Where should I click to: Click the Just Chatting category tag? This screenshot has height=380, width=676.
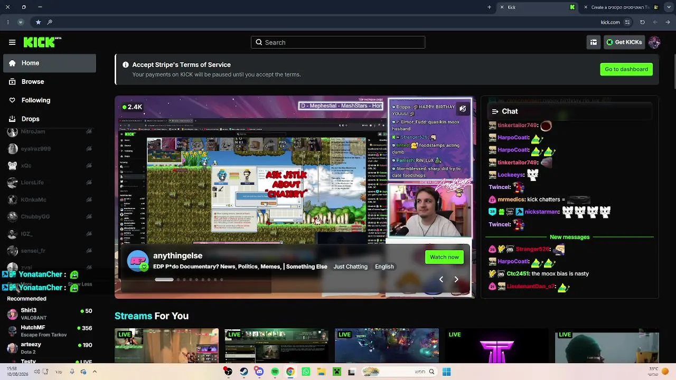click(x=350, y=267)
